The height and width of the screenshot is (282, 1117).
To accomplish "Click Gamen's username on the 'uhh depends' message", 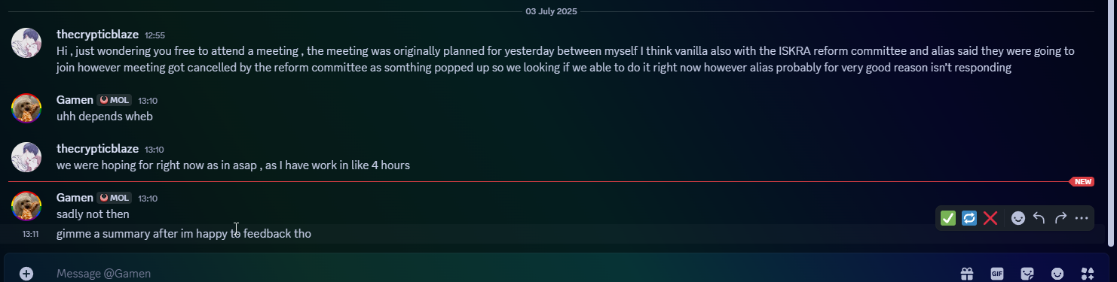I will point(75,100).
